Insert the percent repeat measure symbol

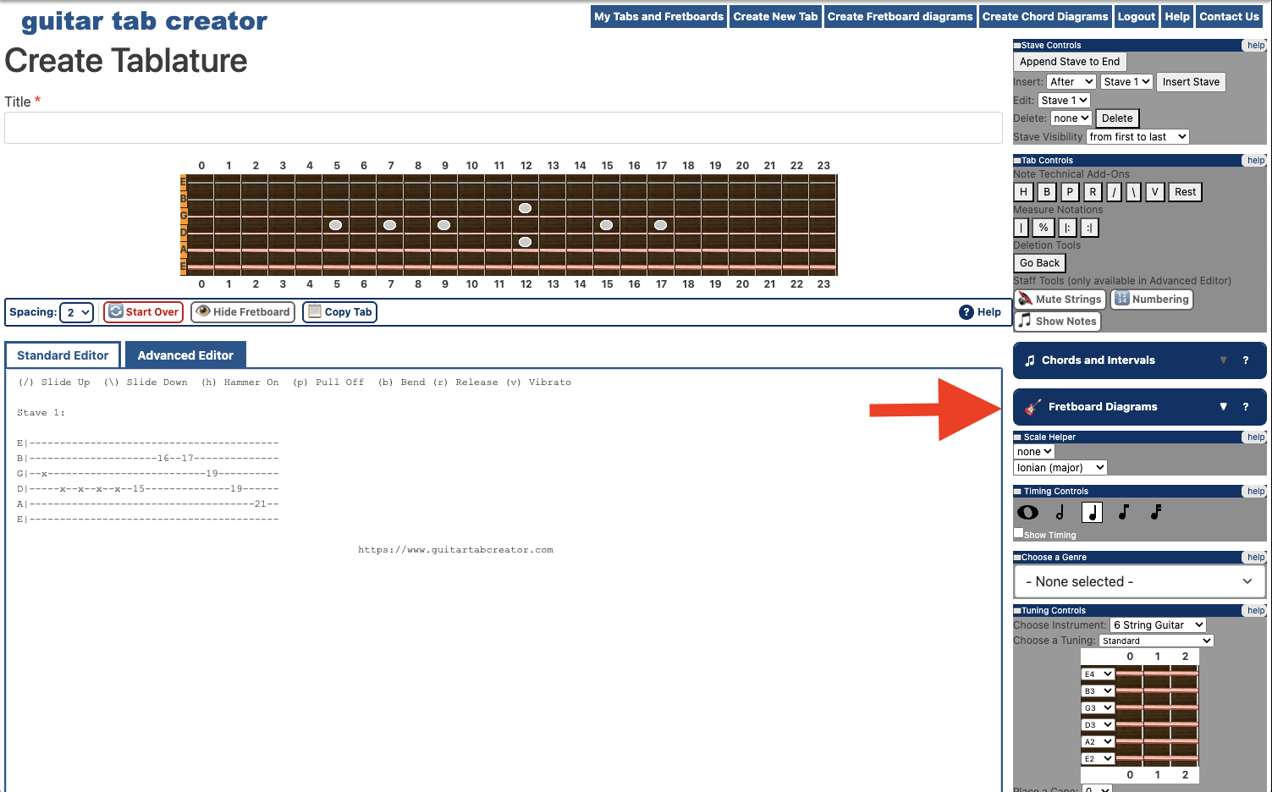pos(1043,228)
